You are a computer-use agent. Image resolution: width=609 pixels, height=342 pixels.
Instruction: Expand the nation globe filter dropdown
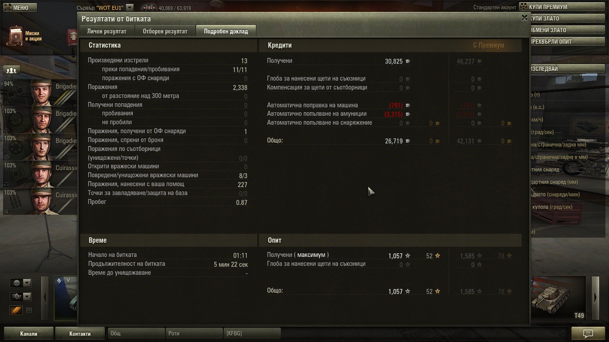pos(21,283)
